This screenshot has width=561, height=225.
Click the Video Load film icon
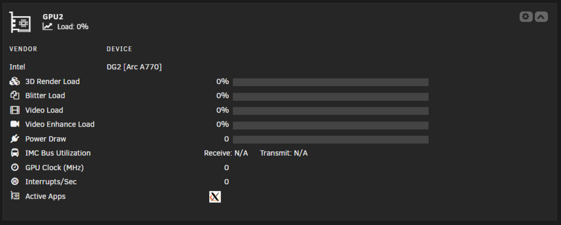(15, 110)
